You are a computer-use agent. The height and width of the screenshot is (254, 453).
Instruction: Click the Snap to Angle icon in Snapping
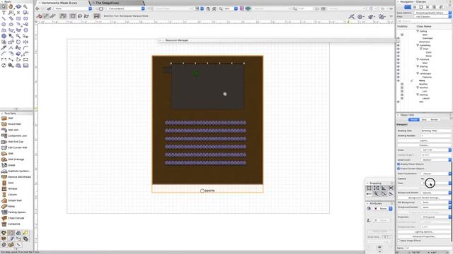(384, 188)
